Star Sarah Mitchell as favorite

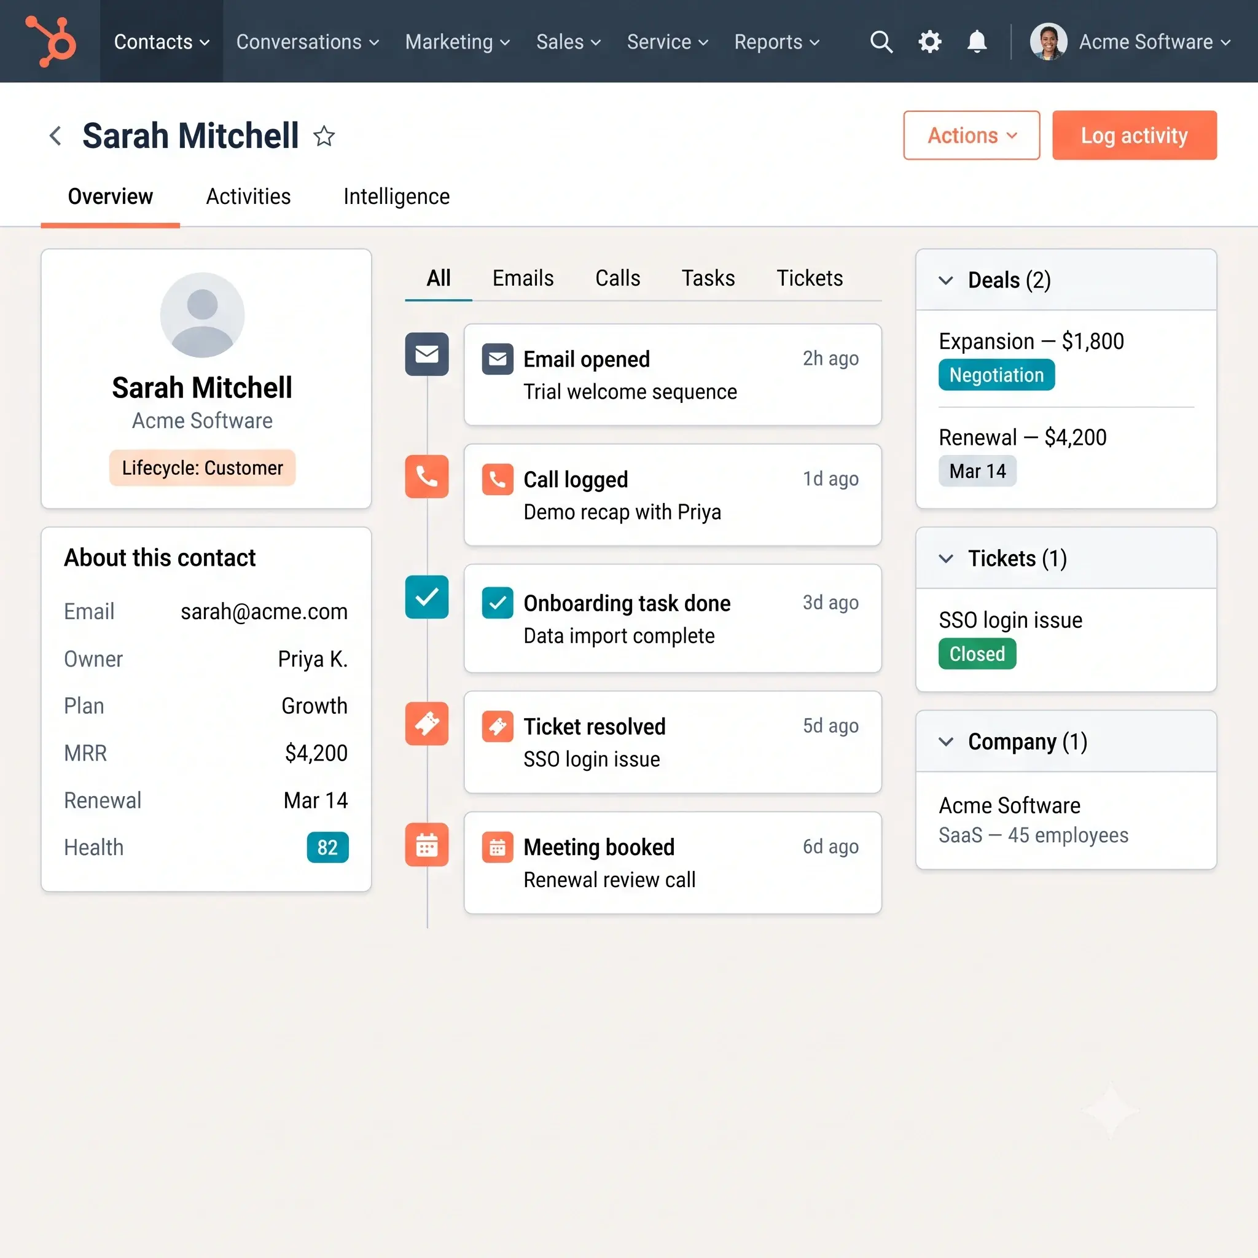point(324,136)
